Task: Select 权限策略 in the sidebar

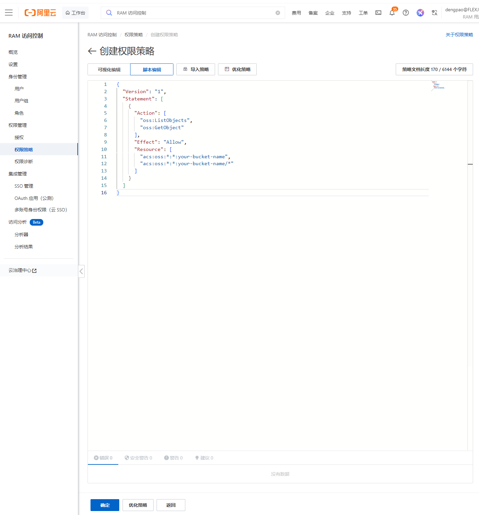Action: pyautogui.click(x=39, y=149)
